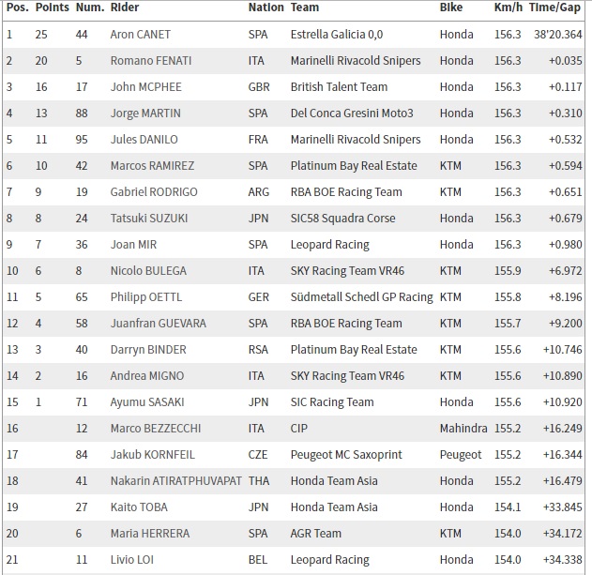Click the Mahindra bike cell
Viewport: 592px width, 575px height.
[x=463, y=428]
